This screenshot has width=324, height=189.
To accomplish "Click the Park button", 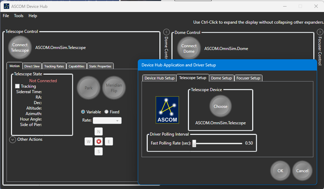I will (89, 88).
